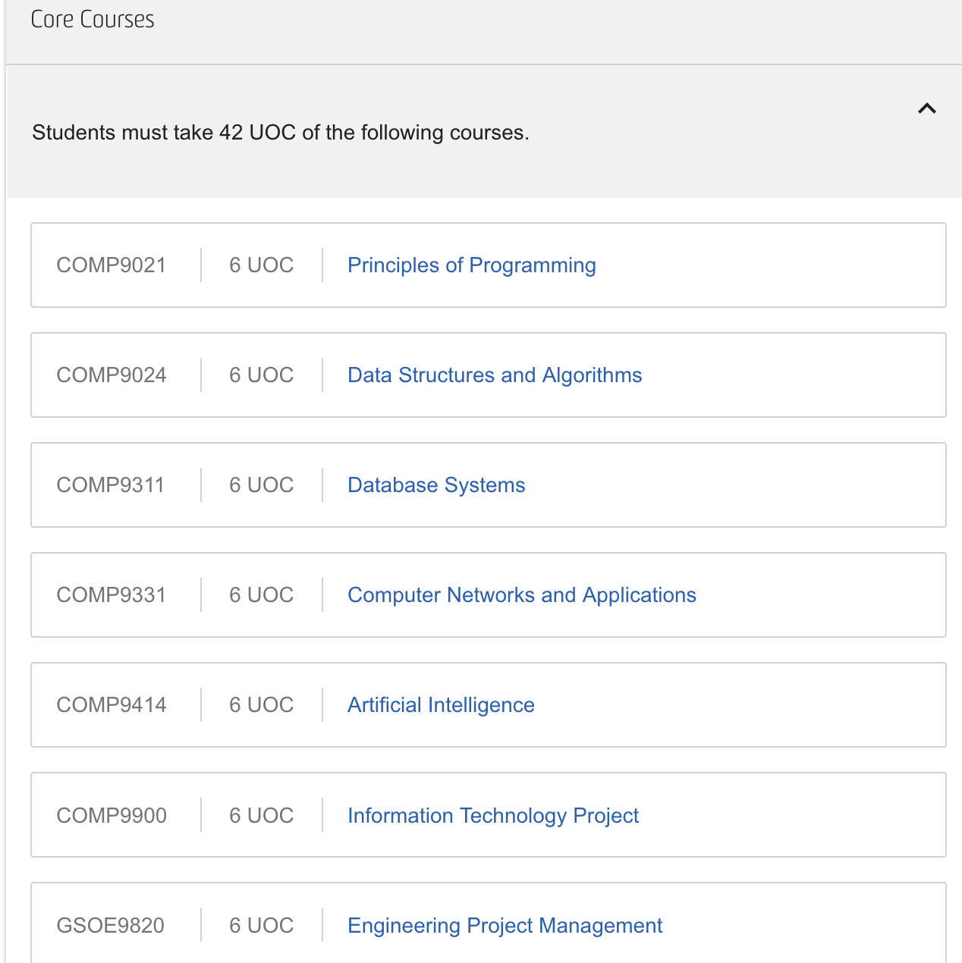Click the COMP9021 course code
The image size is (962, 963).
pyautogui.click(x=111, y=265)
